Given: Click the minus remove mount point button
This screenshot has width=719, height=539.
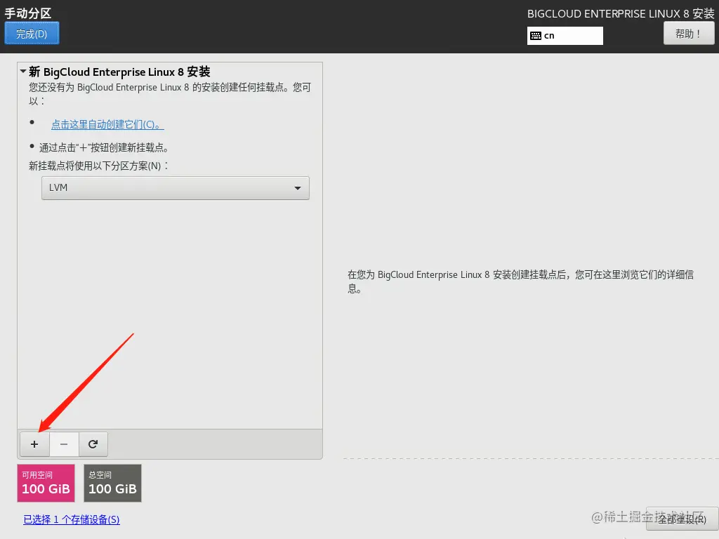Looking at the screenshot, I should click(64, 444).
